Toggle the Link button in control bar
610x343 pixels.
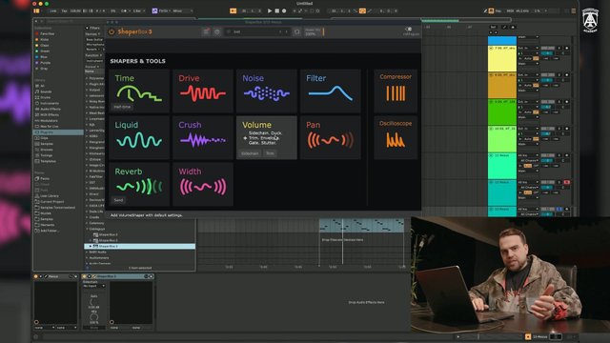(52, 10)
